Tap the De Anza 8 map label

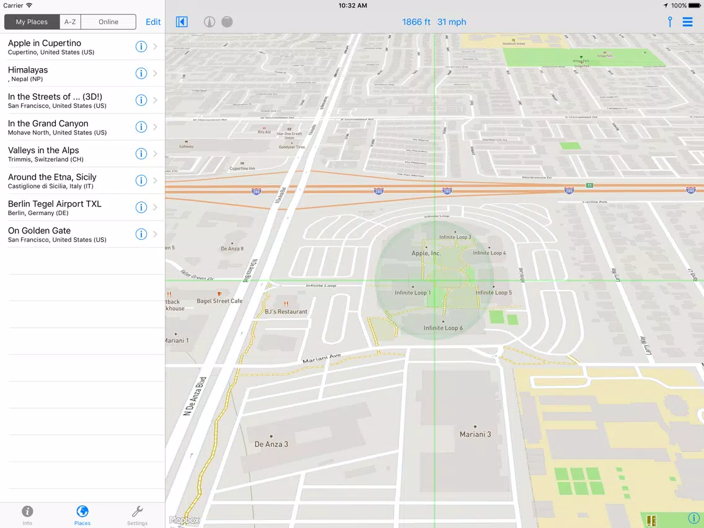[232, 249]
